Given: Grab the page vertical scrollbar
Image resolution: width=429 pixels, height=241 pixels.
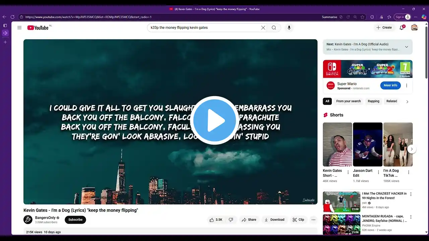Looking at the screenshot, I should pyautogui.click(x=427, y=52).
